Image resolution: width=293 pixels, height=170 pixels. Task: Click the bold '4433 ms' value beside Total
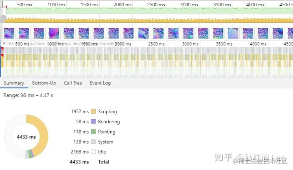coord(79,162)
